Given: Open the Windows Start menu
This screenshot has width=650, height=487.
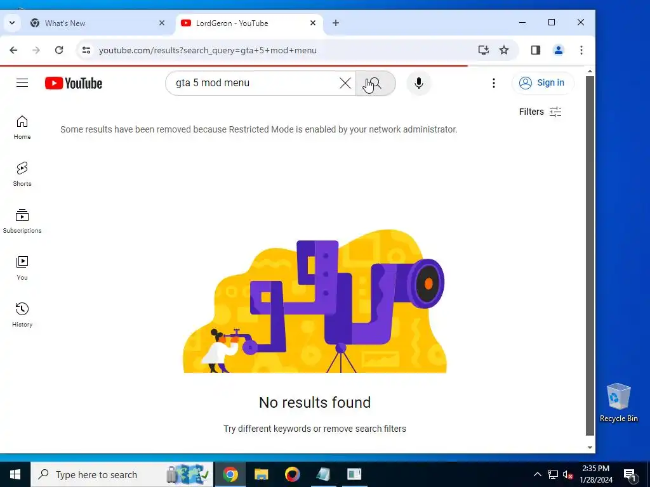Looking at the screenshot, I should click(x=15, y=474).
